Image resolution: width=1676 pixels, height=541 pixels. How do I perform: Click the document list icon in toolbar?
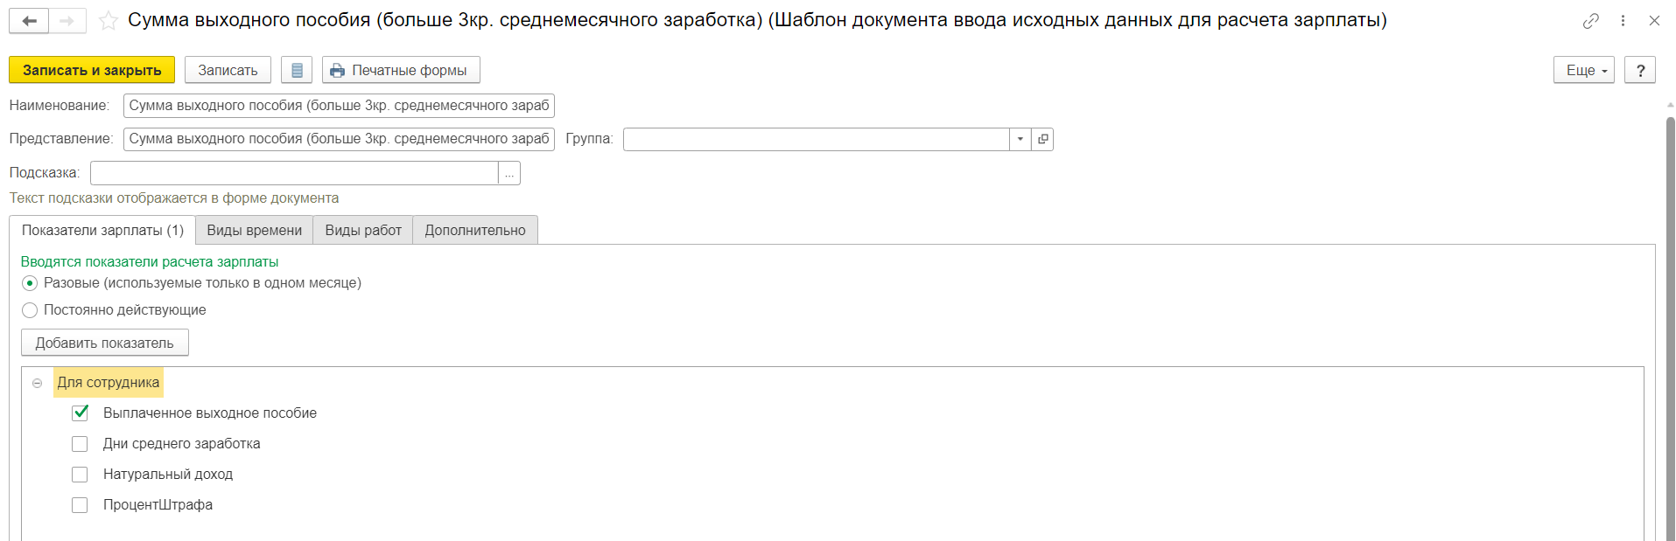[x=297, y=70]
